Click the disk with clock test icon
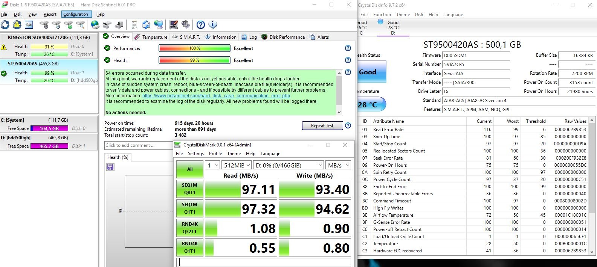The width and height of the screenshot is (597, 267). point(56,25)
